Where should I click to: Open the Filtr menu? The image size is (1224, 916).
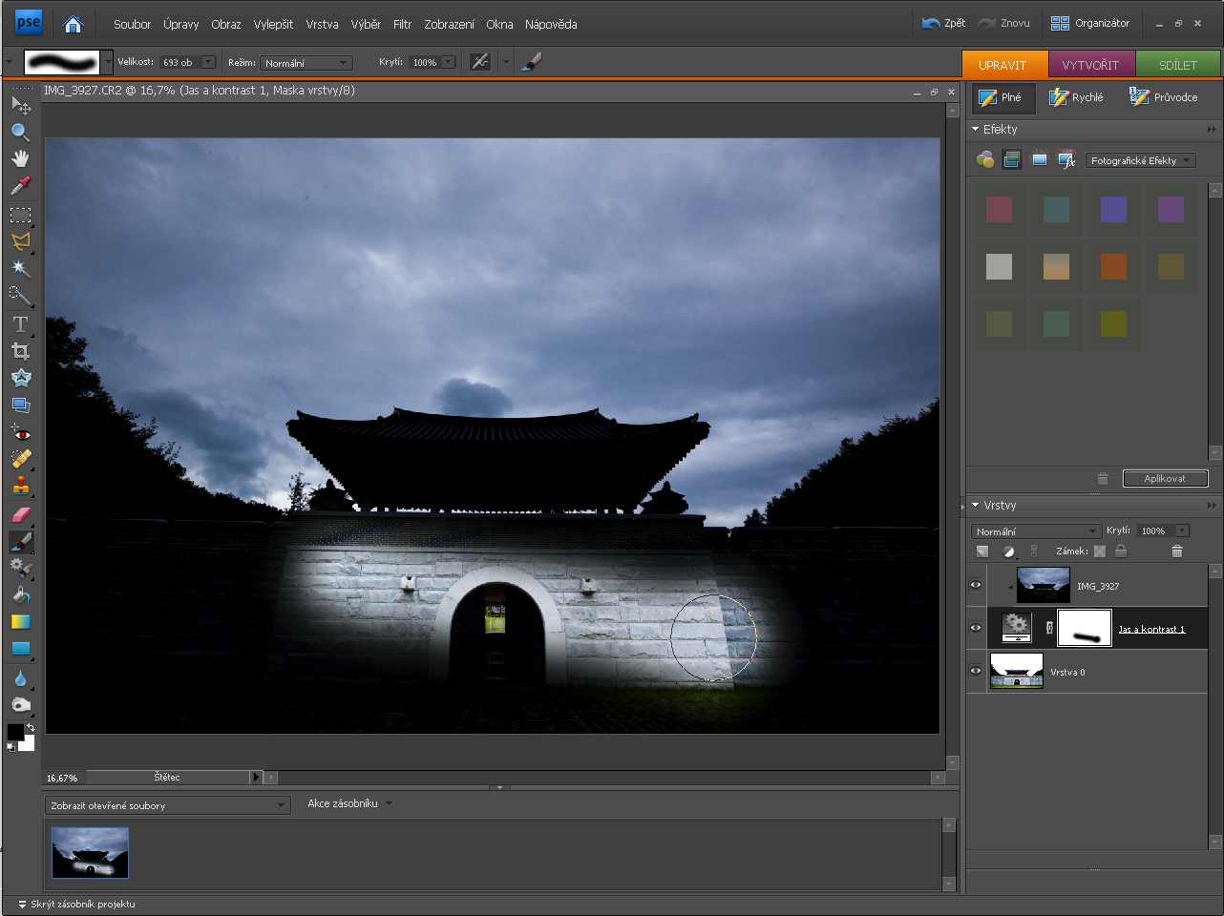pyautogui.click(x=402, y=24)
